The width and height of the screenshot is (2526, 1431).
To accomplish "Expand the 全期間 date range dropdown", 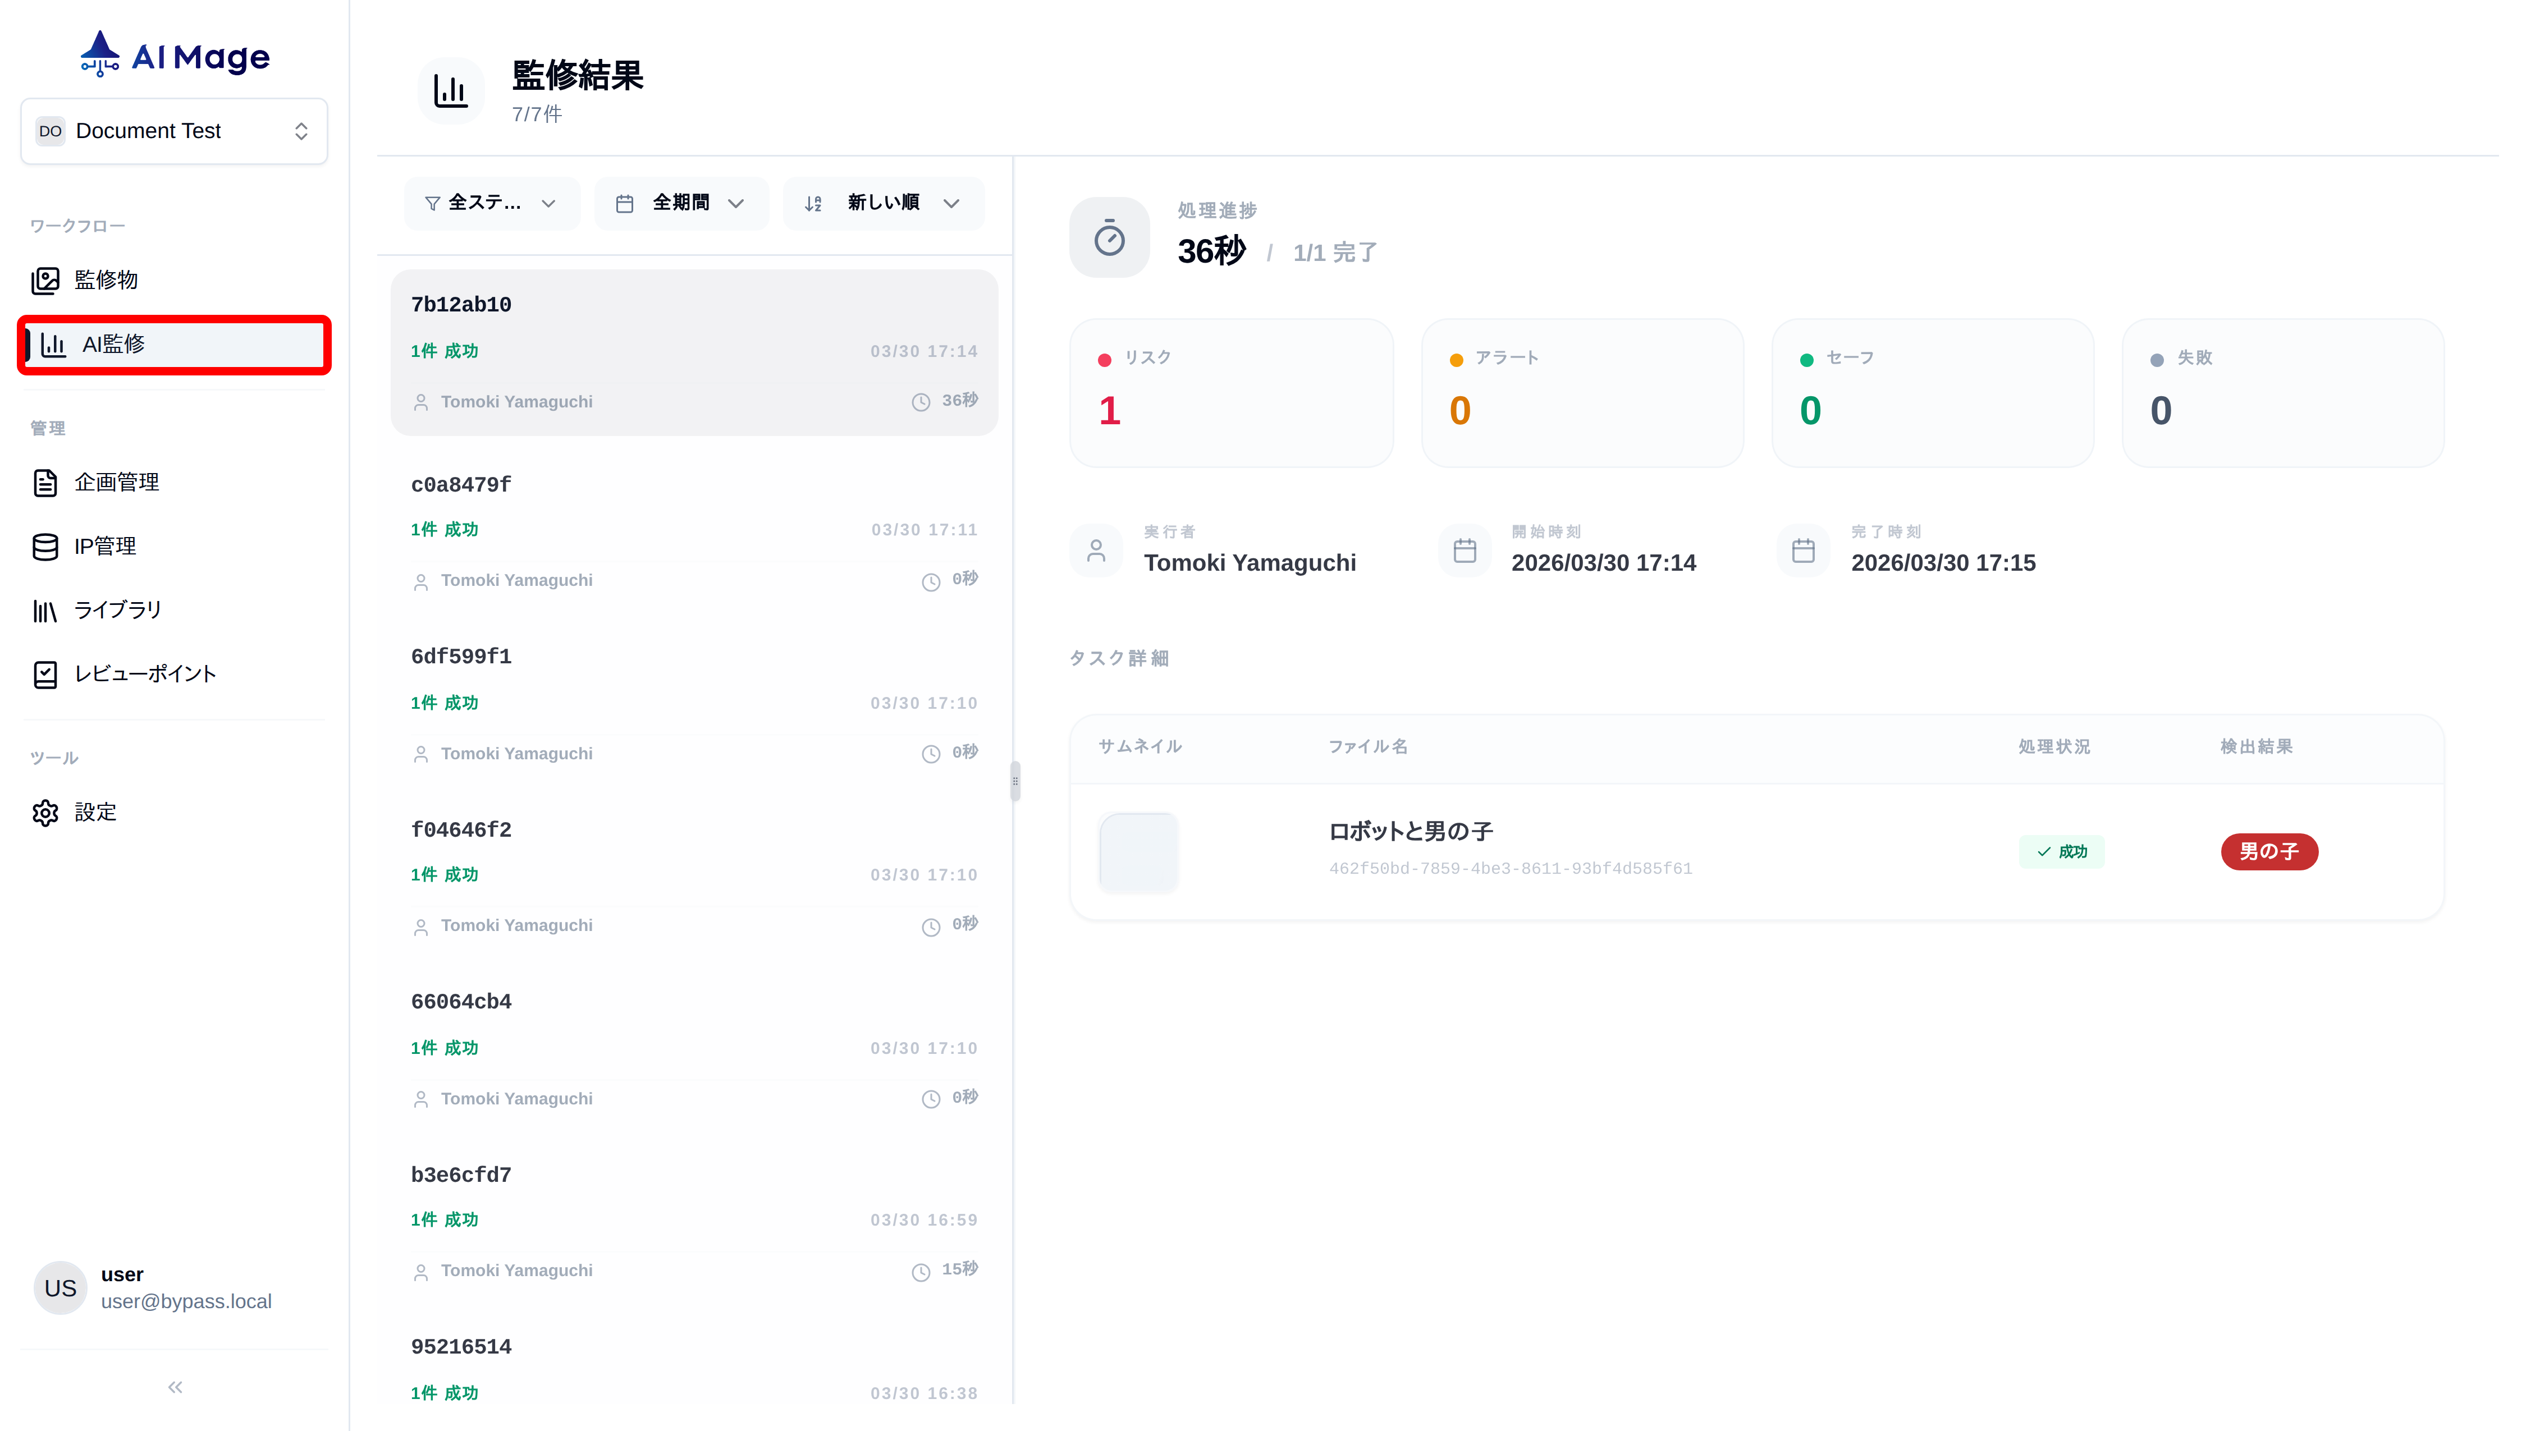I will [681, 203].
